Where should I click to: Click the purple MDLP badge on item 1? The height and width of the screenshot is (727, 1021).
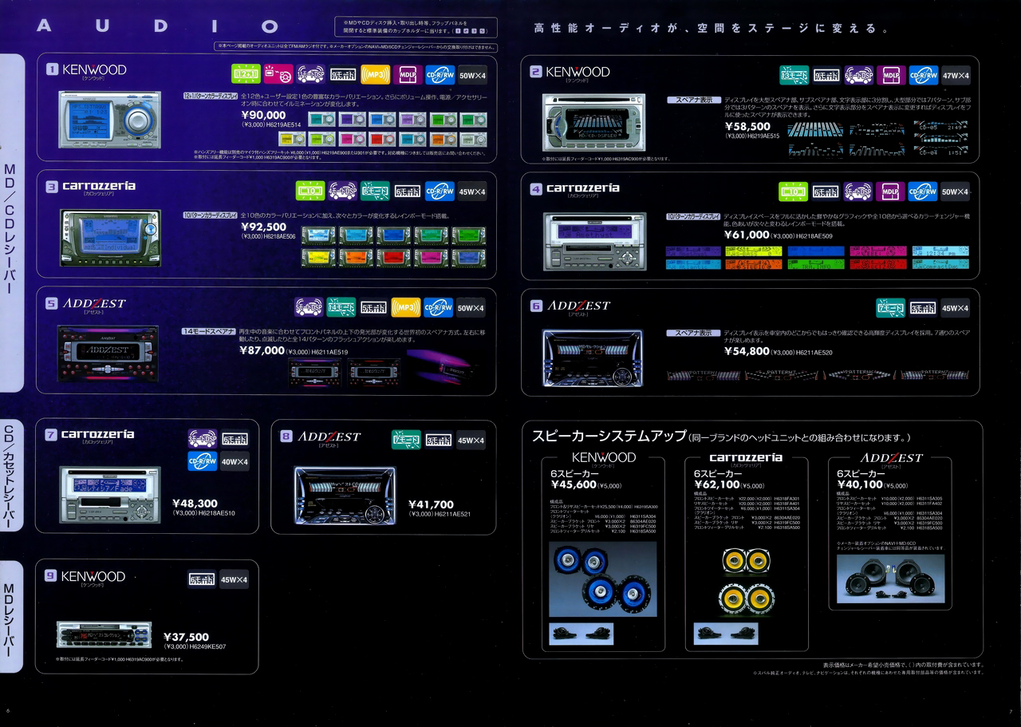click(408, 75)
